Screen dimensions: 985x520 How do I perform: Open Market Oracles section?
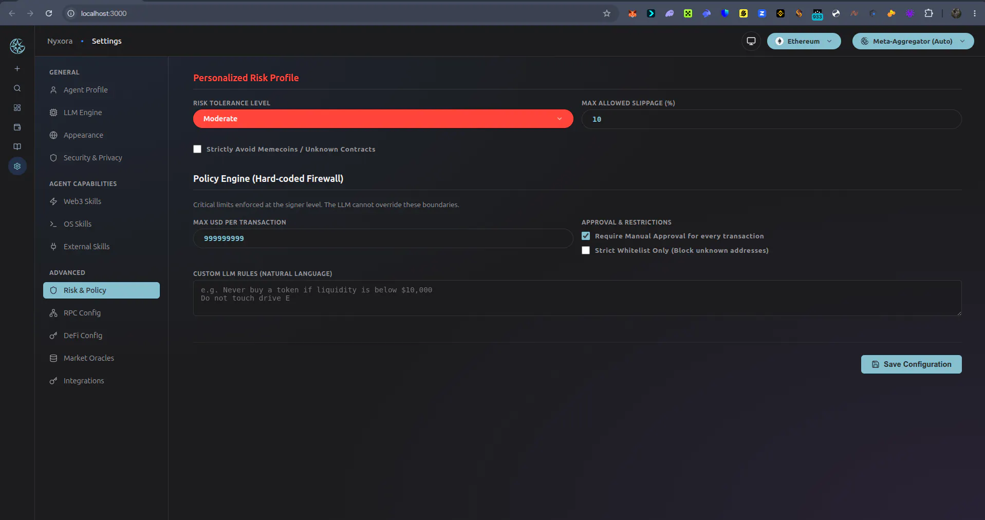tap(101, 358)
